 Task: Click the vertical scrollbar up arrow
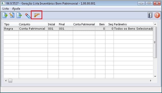point(155,24)
